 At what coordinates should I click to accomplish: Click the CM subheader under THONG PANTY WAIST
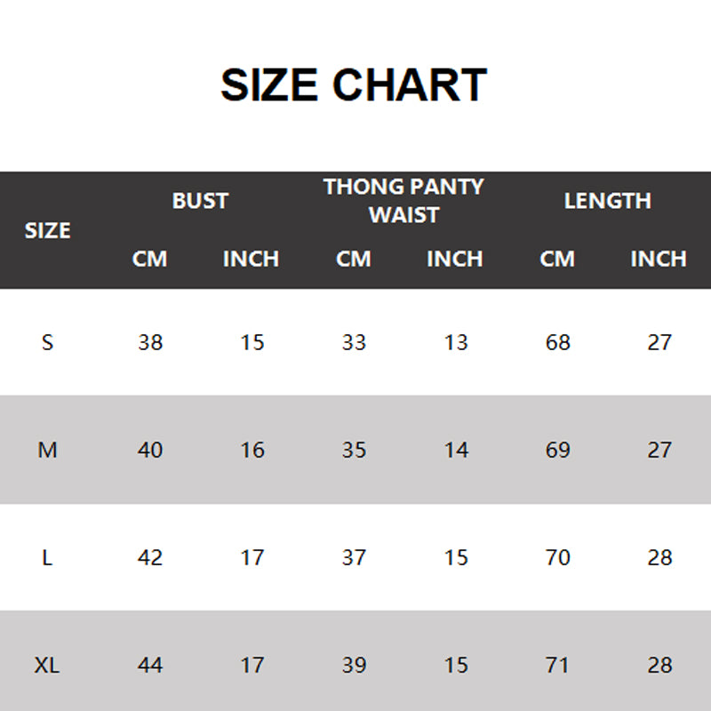(354, 259)
